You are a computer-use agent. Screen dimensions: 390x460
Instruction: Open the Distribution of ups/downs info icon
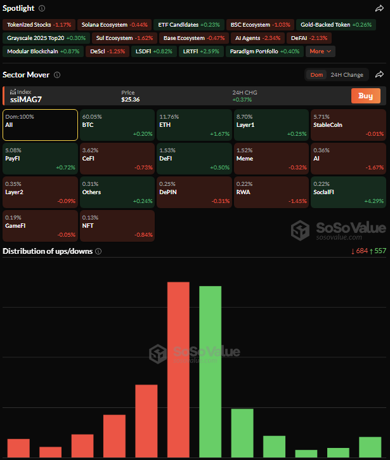98,251
